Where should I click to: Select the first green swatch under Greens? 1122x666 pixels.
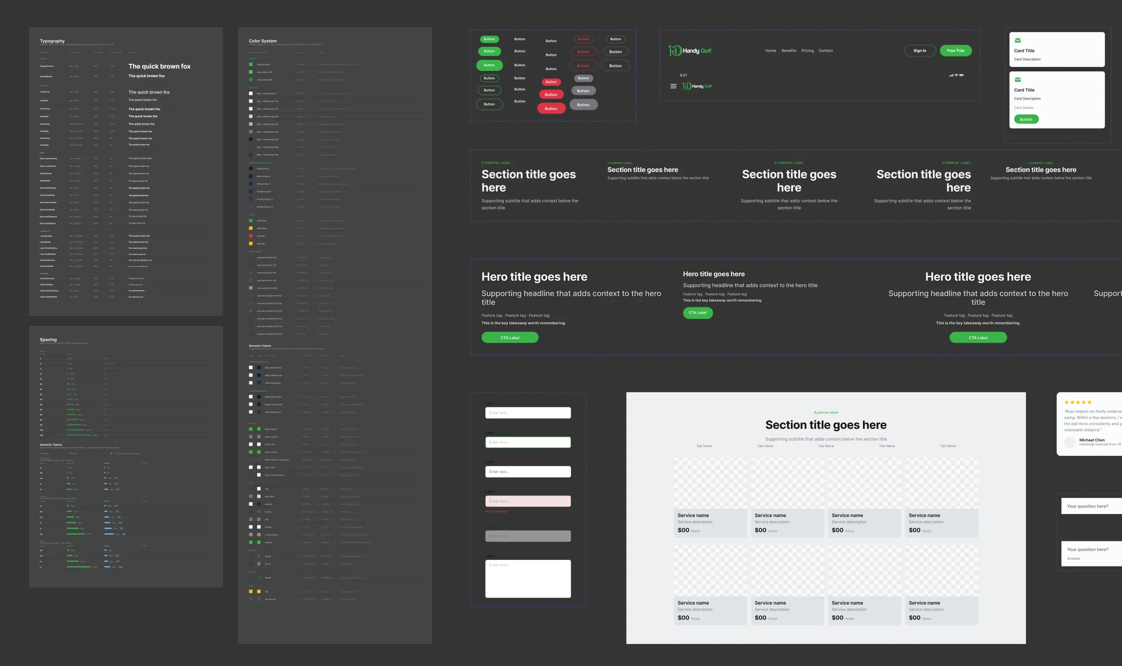(x=251, y=64)
